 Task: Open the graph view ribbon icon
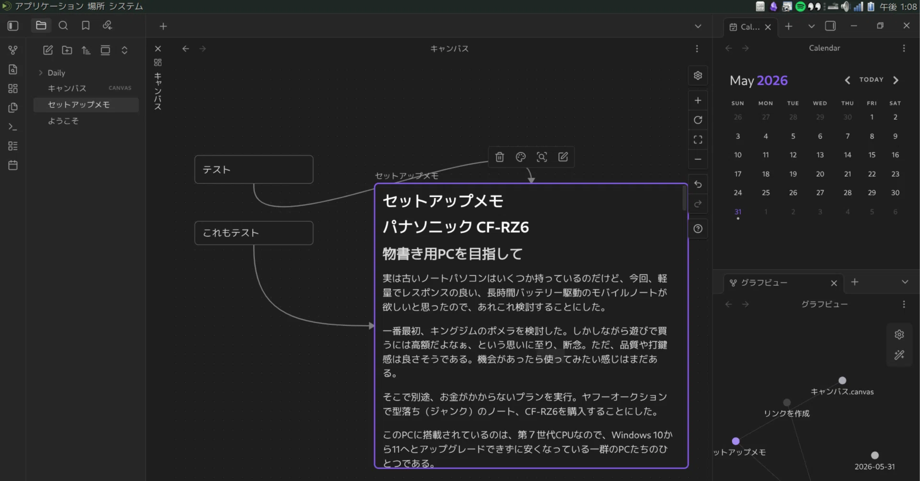[13, 50]
